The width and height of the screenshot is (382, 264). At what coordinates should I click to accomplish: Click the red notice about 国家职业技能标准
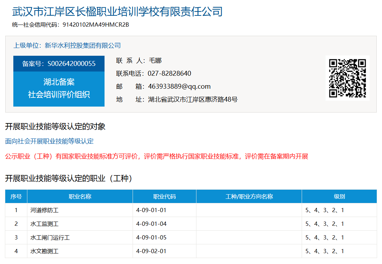coord(157,156)
